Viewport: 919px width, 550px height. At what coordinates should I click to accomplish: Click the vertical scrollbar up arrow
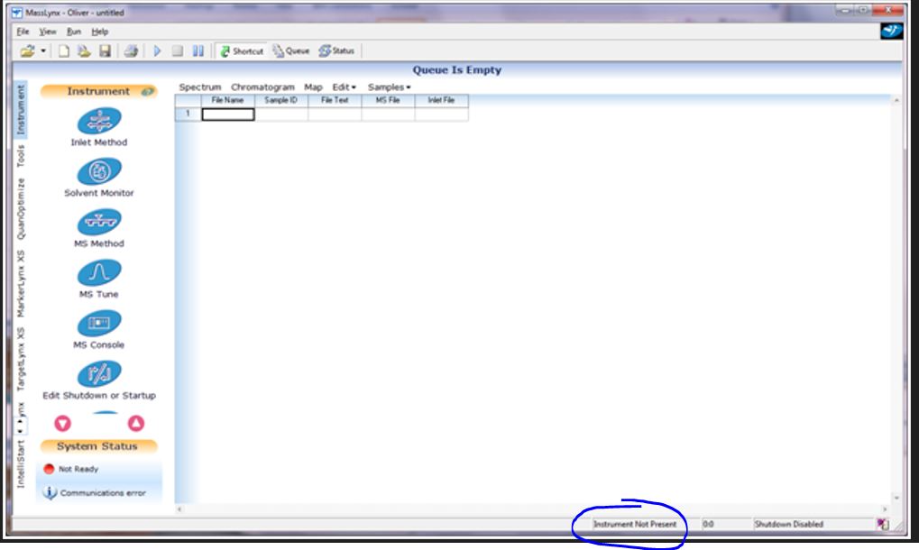[x=896, y=101]
